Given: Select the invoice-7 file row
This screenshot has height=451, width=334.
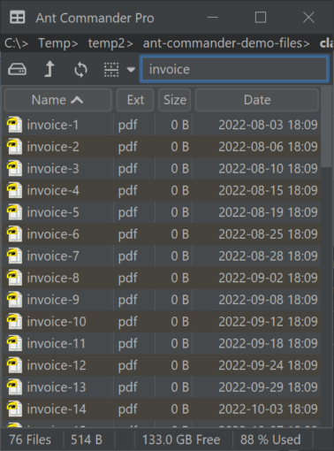Looking at the screenshot, I should tap(162, 256).
